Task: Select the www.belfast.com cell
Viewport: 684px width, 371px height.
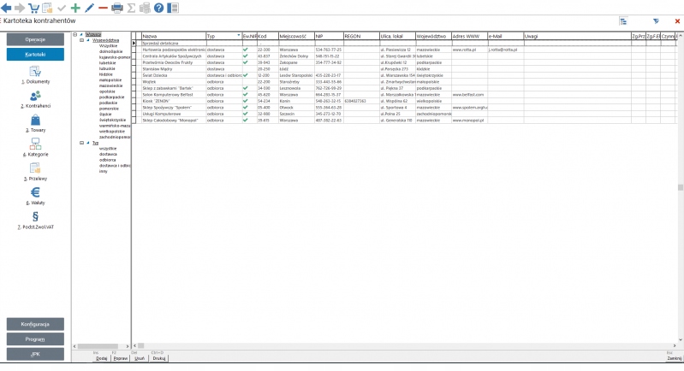Action: 469,95
